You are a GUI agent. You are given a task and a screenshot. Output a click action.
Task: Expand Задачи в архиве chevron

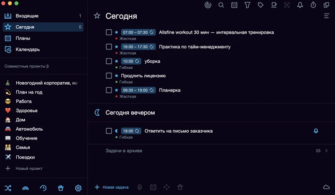tap(326, 150)
